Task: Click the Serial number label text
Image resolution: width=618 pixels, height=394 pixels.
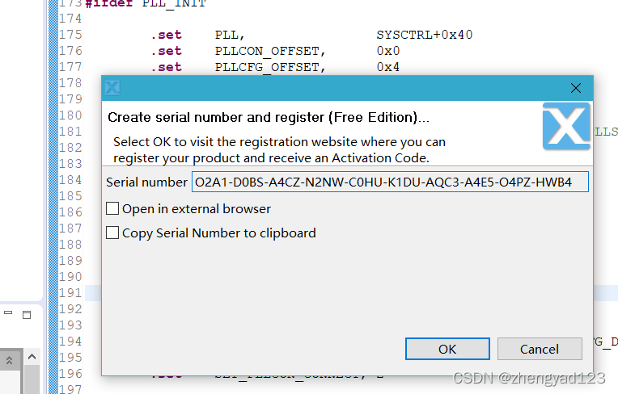Action: click(146, 182)
